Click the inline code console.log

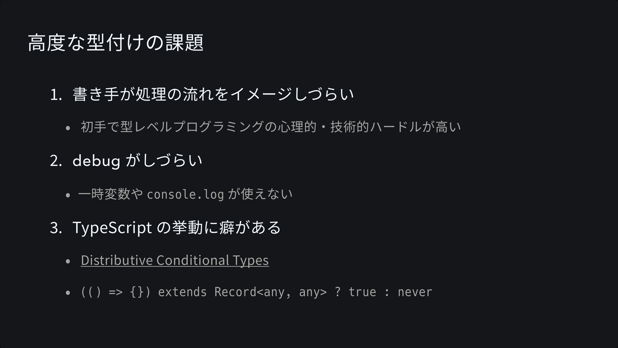(x=185, y=194)
